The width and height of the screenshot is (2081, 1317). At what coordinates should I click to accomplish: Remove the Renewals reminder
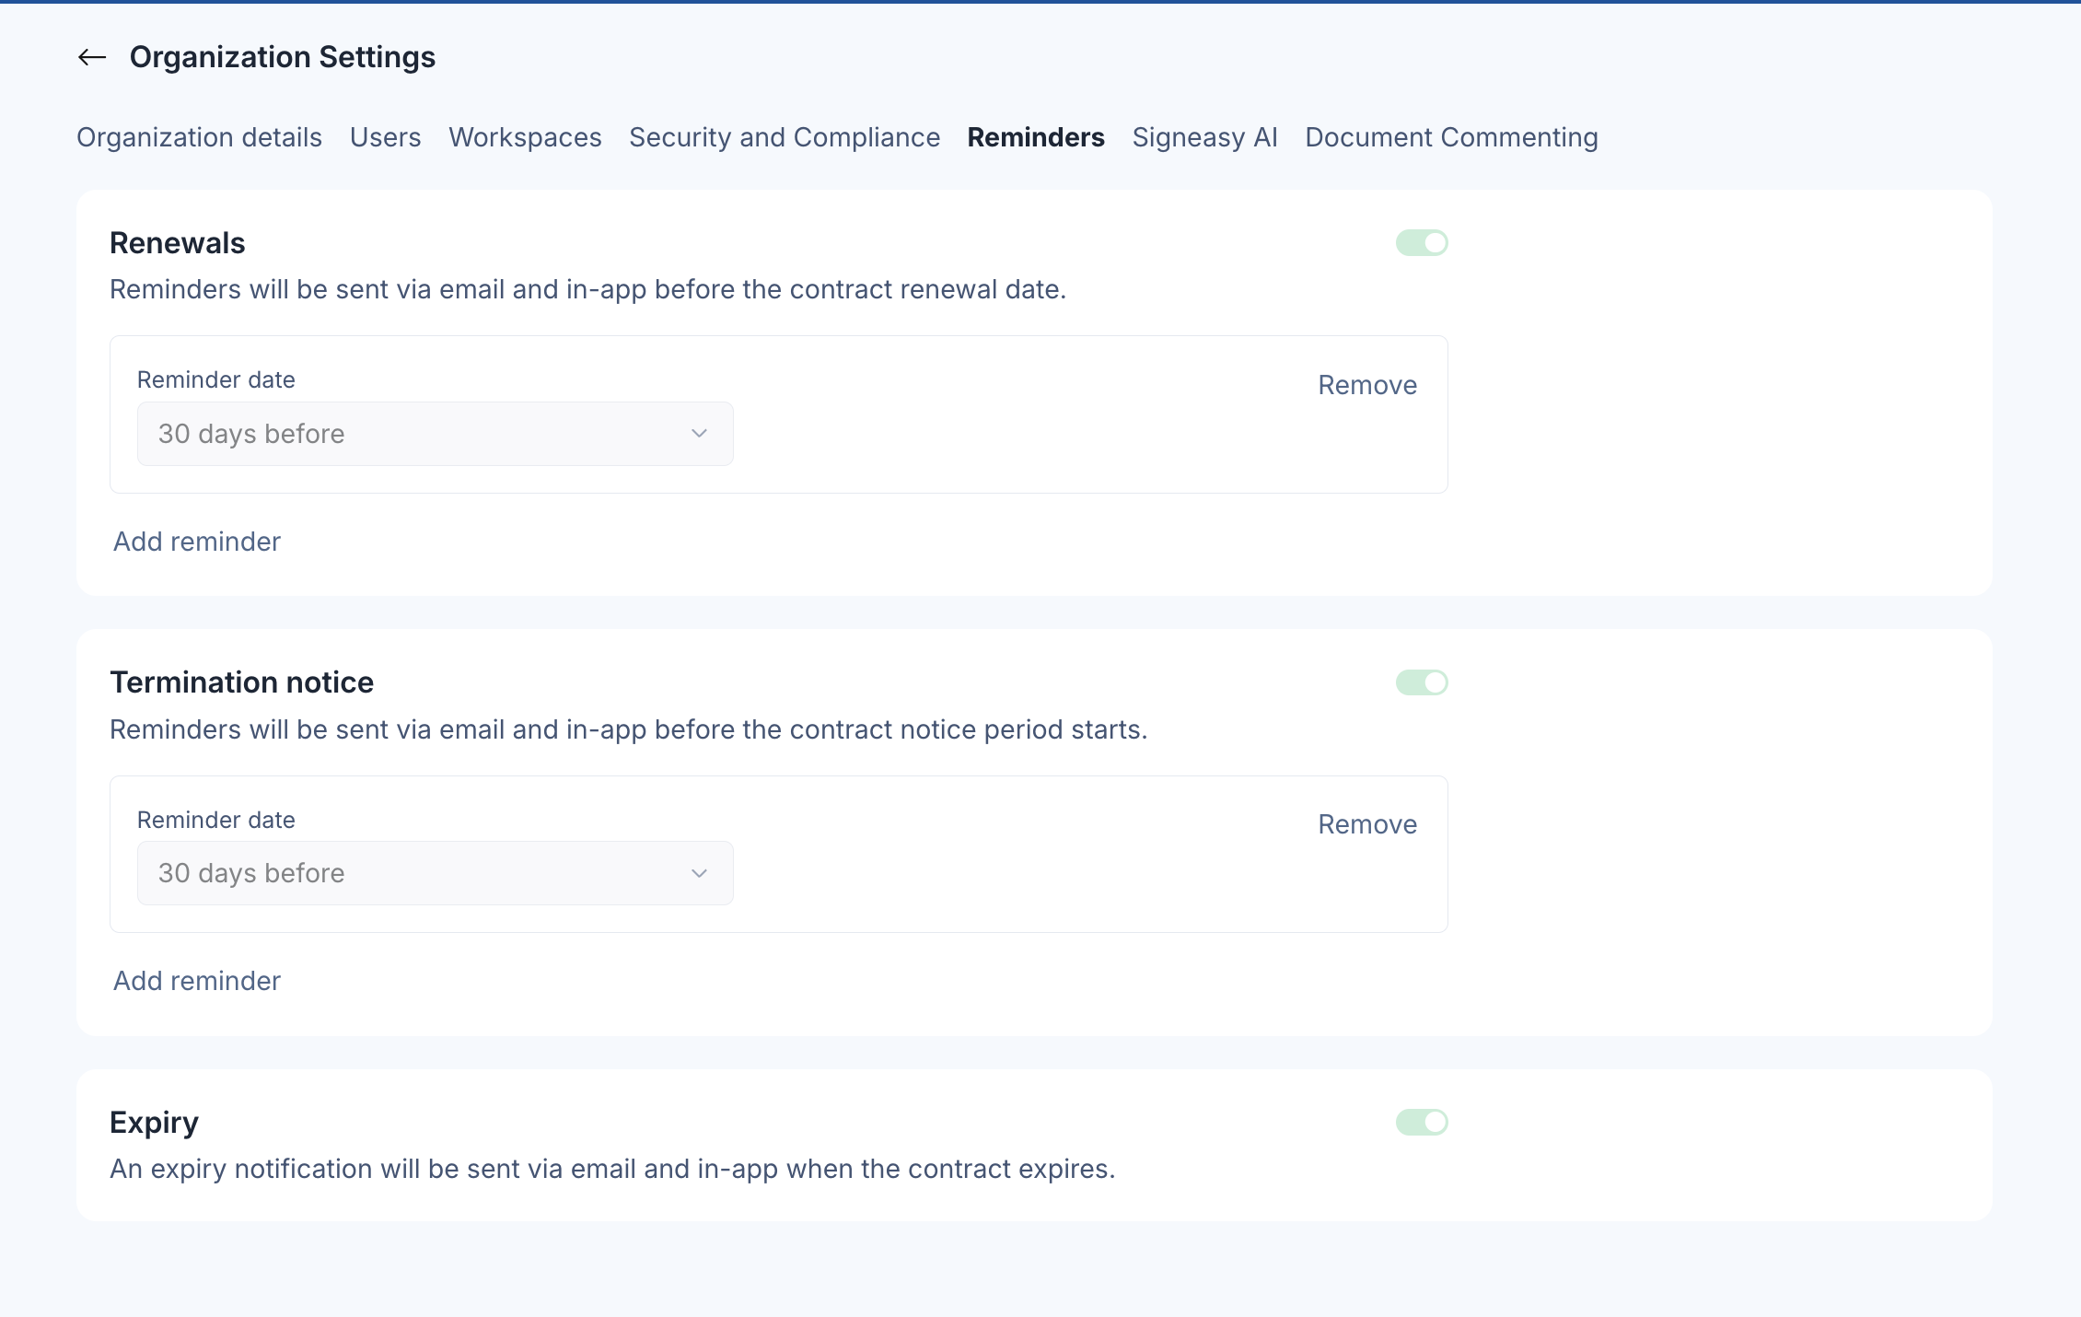pyautogui.click(x=1367, y=385)
